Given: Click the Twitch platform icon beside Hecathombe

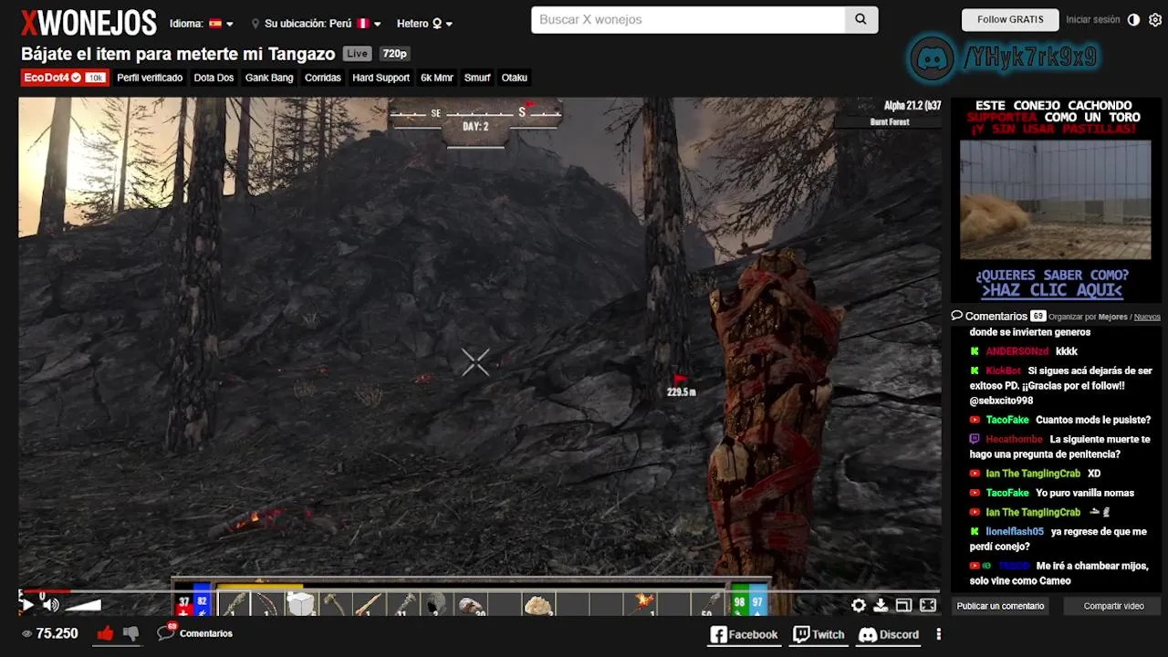Looking at the screenshot, I should 975,439.
